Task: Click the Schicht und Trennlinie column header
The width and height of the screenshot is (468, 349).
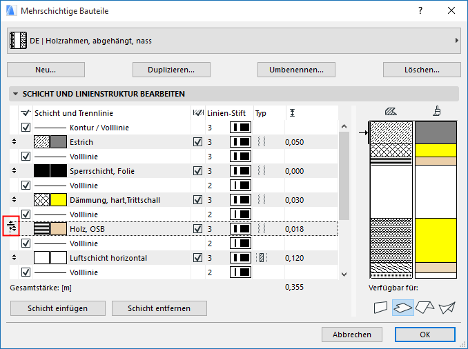Action: tap(74, 113)
